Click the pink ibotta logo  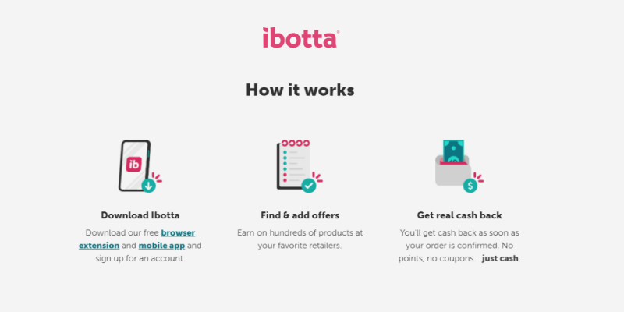tap(300, 37)
